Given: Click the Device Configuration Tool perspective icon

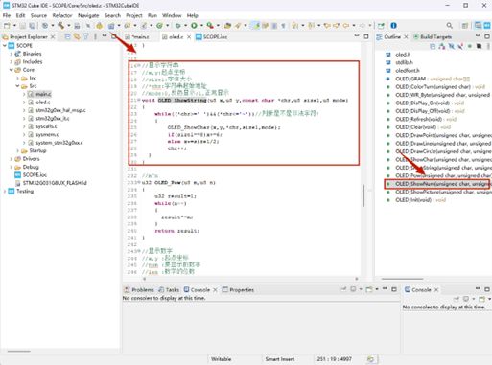Looking at the screenshot, I should point(487,25).
